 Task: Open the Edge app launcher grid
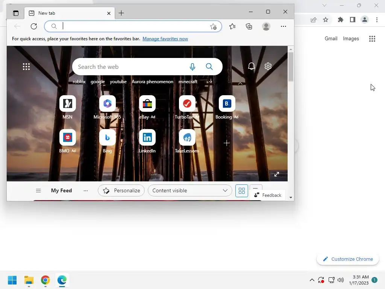click(x=26, y=67)
